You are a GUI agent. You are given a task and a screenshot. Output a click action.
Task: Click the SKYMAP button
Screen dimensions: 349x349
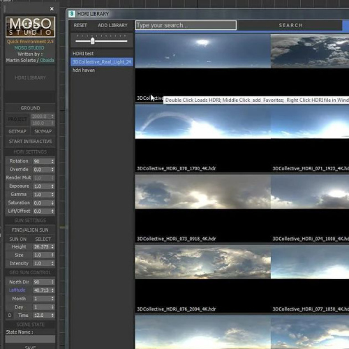43,131
